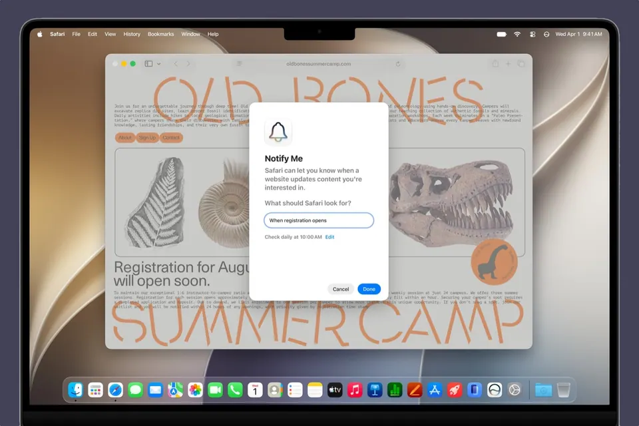Launch Pages from the Dock
The width and height of the screenshot is (639, 426).
click(x=415, y=390)
